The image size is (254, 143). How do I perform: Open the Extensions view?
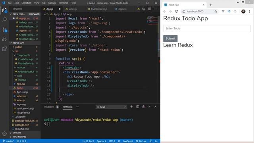click(x=4, y=48)
